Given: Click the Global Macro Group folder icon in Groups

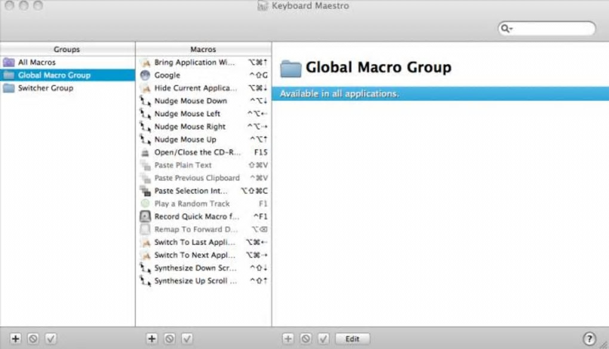Looking at the screenshot, I should 8,75.
